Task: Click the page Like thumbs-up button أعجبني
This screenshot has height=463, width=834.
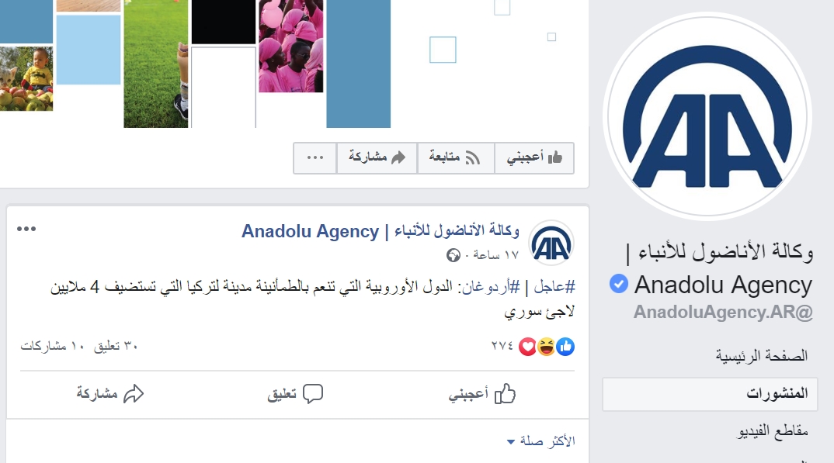Action: tap(534, 157)
